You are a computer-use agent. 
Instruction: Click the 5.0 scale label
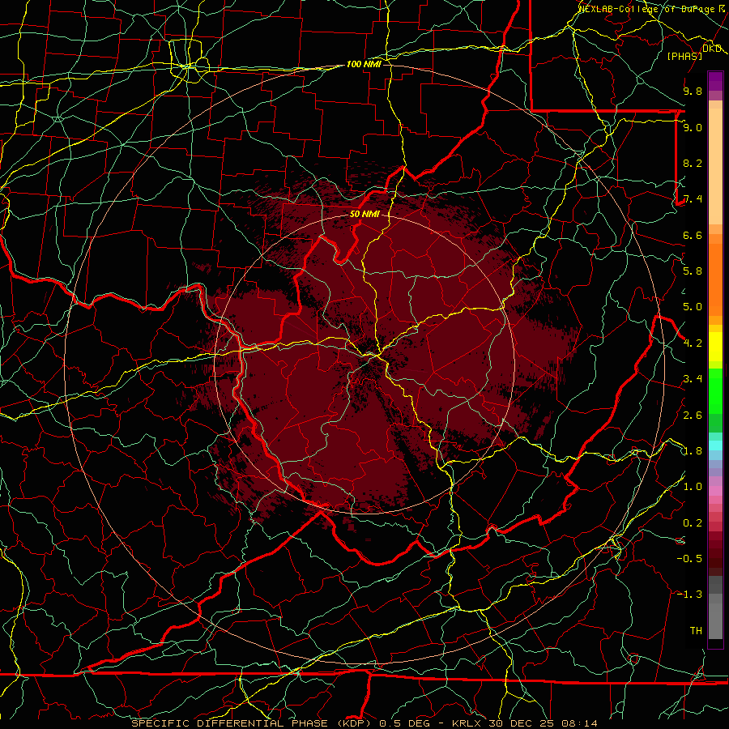693,307
